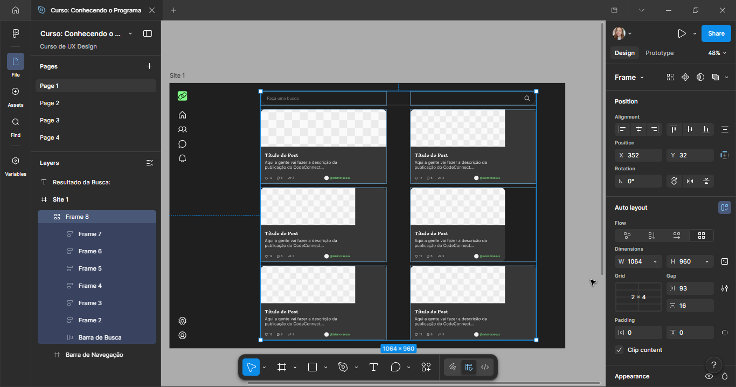Open width sizing dropdown for W 1064
The width and height of the screenshot is (736, 387).
click(x=655, y=261)
